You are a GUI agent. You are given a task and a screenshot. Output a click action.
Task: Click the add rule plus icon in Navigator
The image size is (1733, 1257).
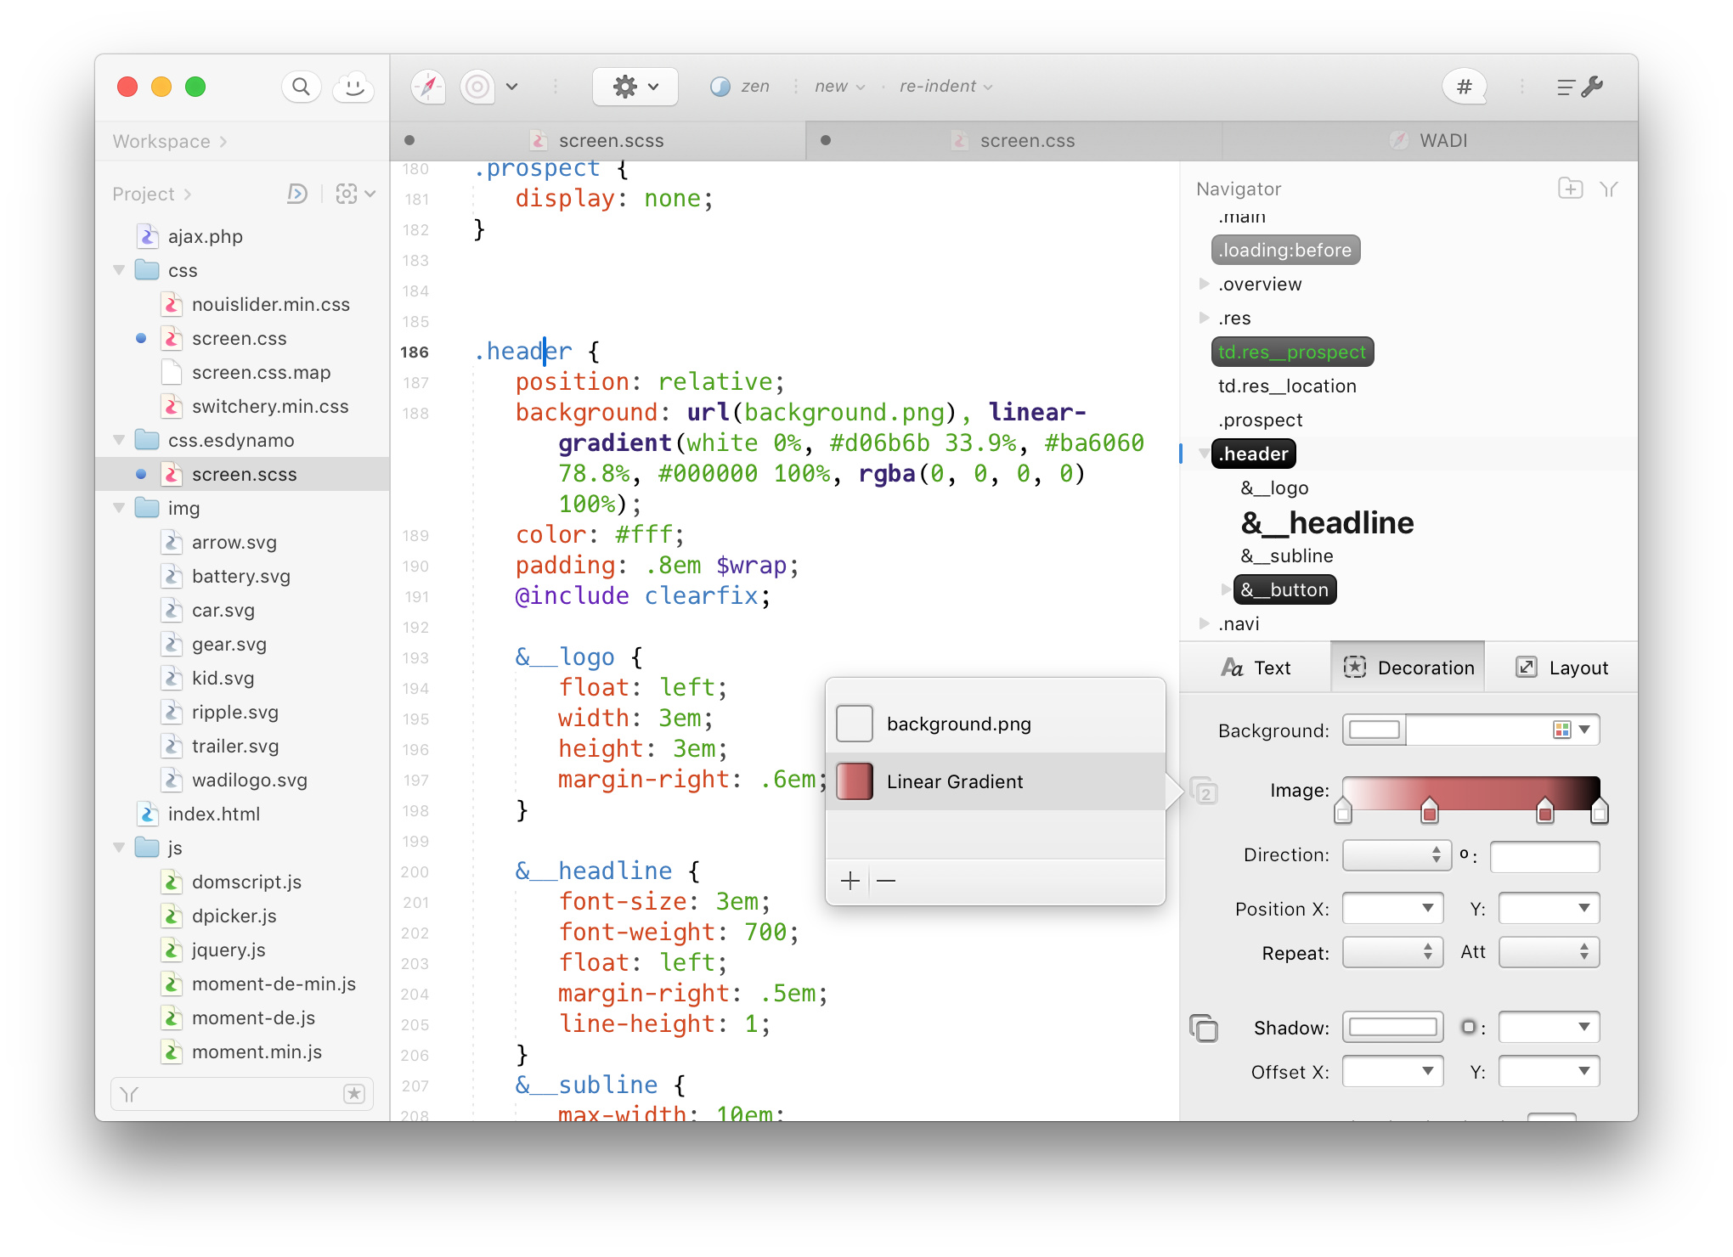[x=1570, y=189]
